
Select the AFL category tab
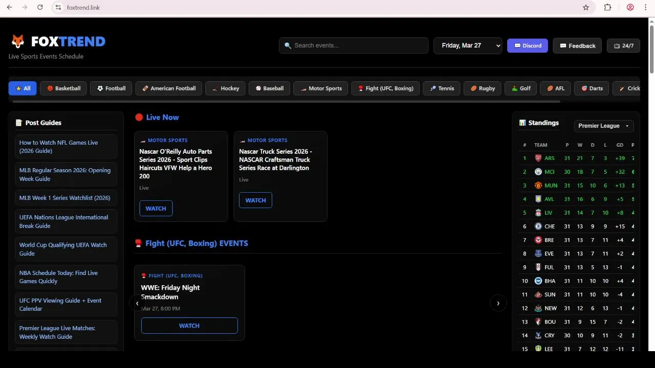pyautogui.click(x=555, y=88)
